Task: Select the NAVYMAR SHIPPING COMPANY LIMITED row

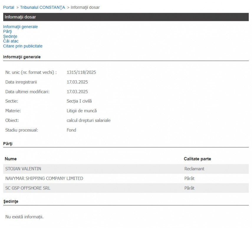Action: pos(44,178)
